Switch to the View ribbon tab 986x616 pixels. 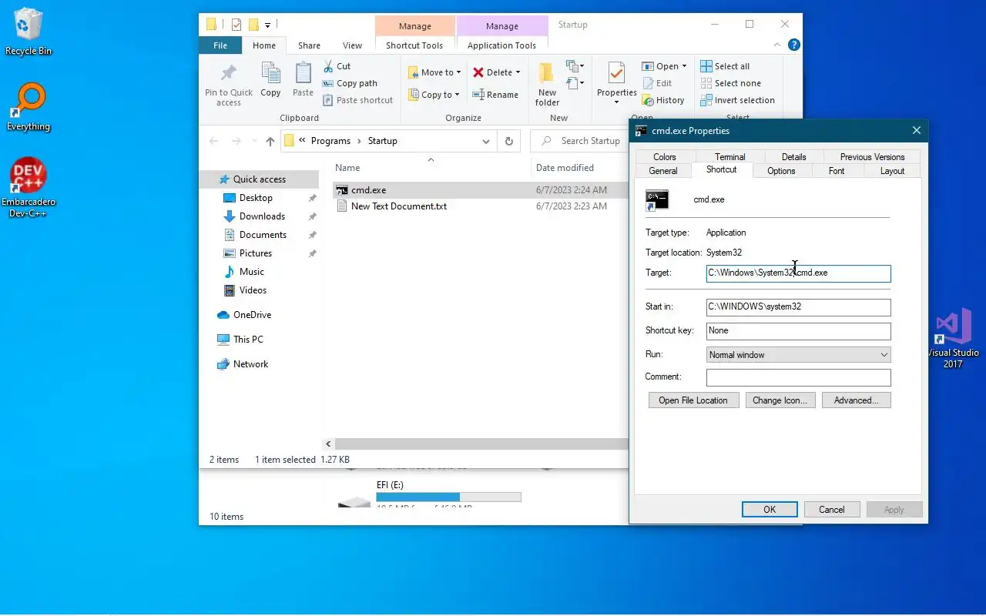pos(352,45)
